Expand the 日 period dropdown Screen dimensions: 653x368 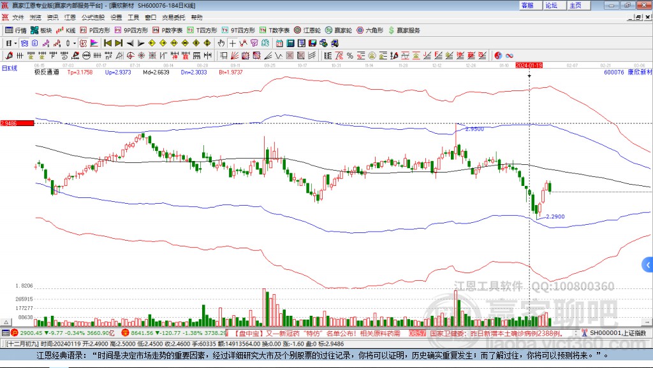(x=15, y=43)
